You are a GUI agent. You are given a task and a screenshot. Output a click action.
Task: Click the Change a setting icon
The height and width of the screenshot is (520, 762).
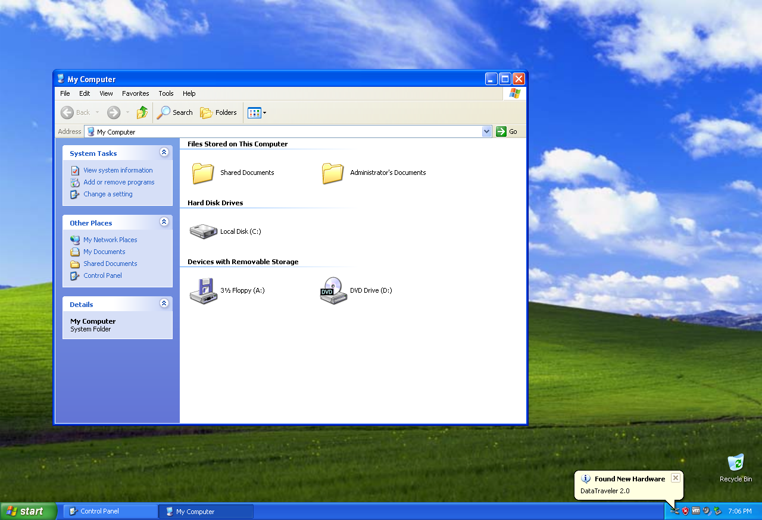(75, 194)
